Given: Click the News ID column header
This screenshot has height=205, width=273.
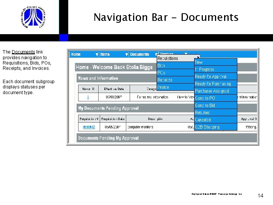Looking at the screenshot, I should point(88,89).
